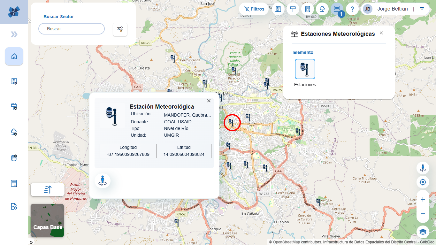Select the Estaciones element tile

pos(305,69)
